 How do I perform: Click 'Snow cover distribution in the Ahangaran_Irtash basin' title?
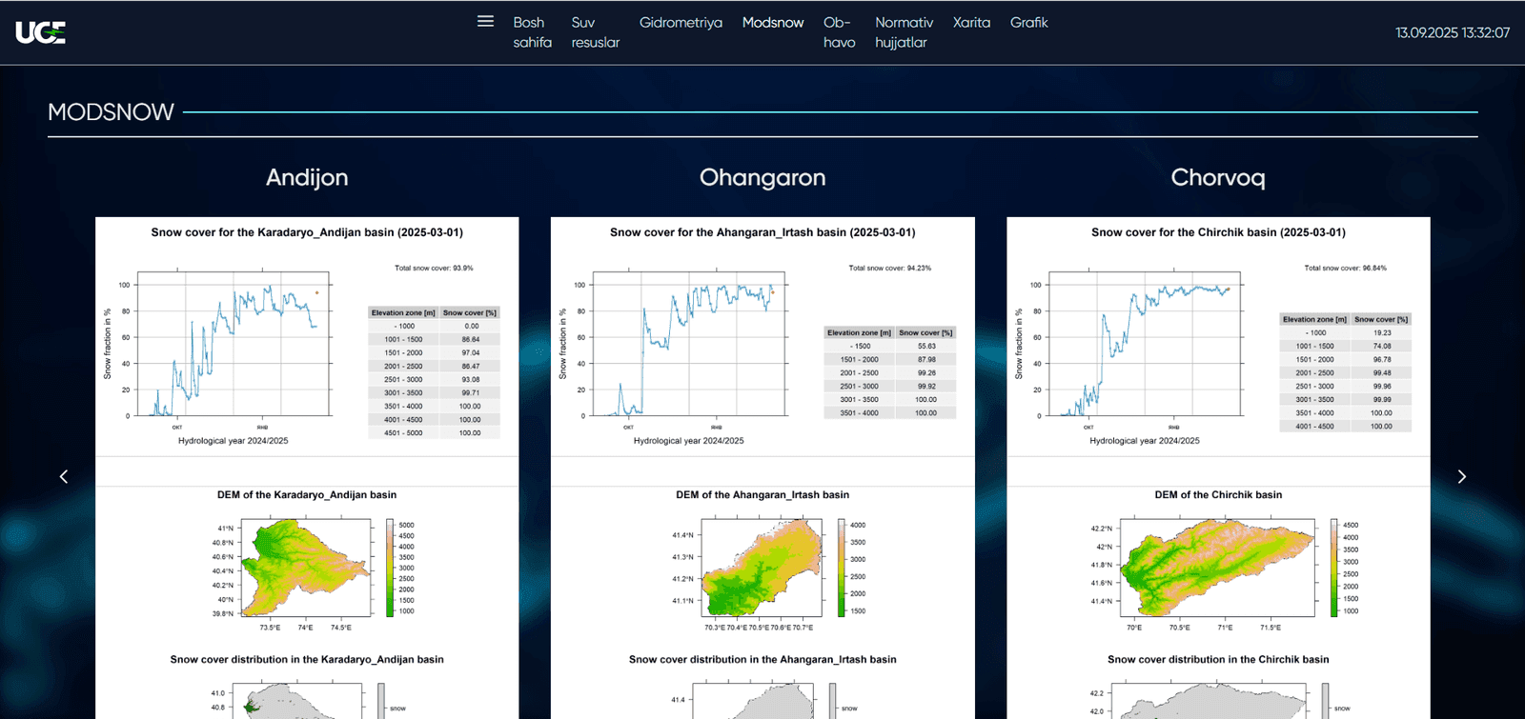click(x=762, y=659)
